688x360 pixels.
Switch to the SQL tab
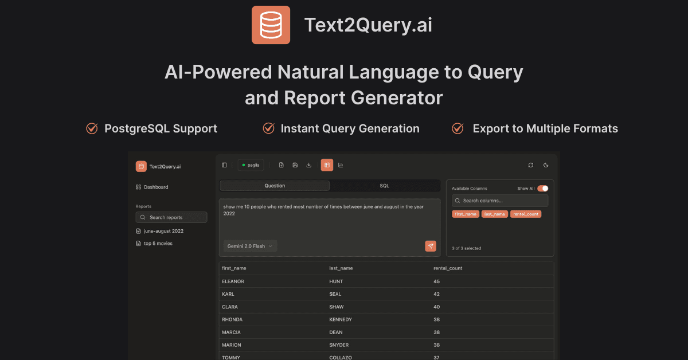384,185
